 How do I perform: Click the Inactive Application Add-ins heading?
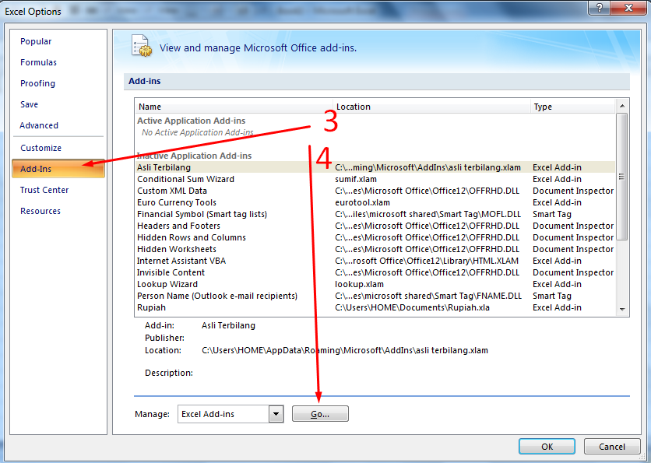195,156
